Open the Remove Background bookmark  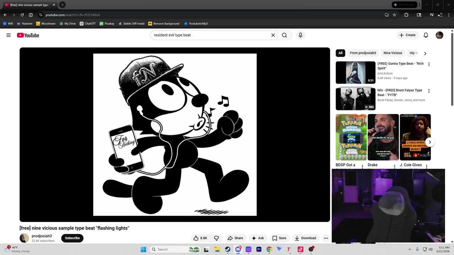click(164, 23)
